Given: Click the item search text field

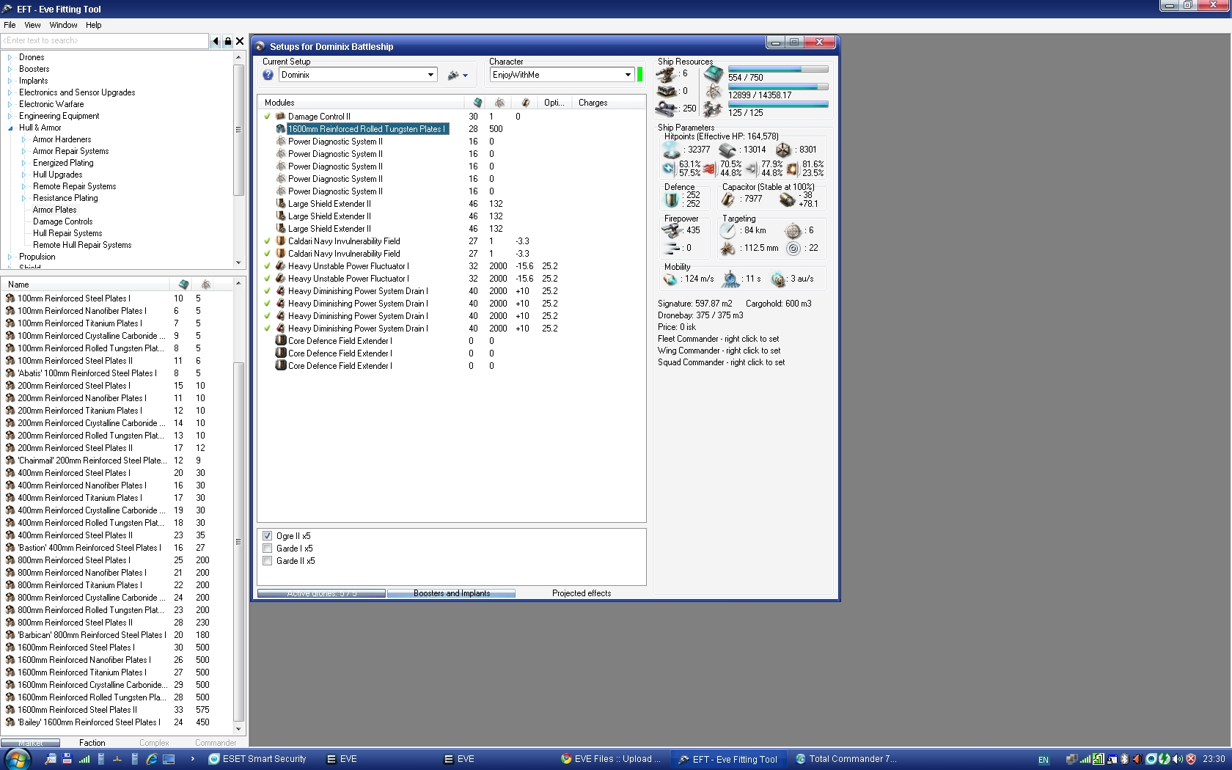Looking at the screenshot, I should [x=105, y=41].
